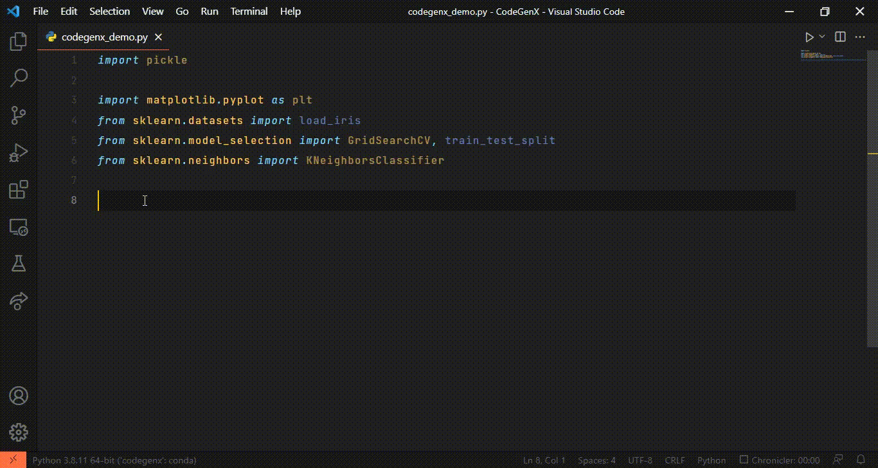Open the Testing flask icon
This screenshot has width=878, height=468.
tap(19, 264)
